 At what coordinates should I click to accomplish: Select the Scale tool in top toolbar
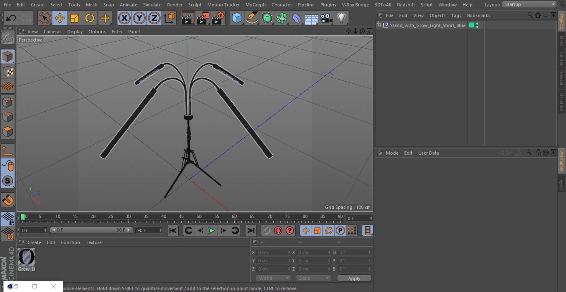75,18
